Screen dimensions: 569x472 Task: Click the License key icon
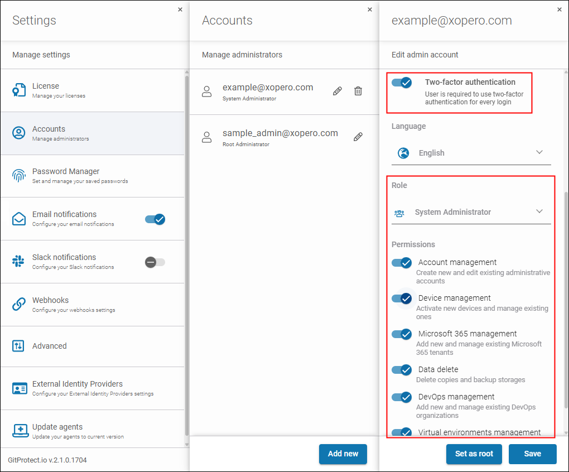pos(18,90)
